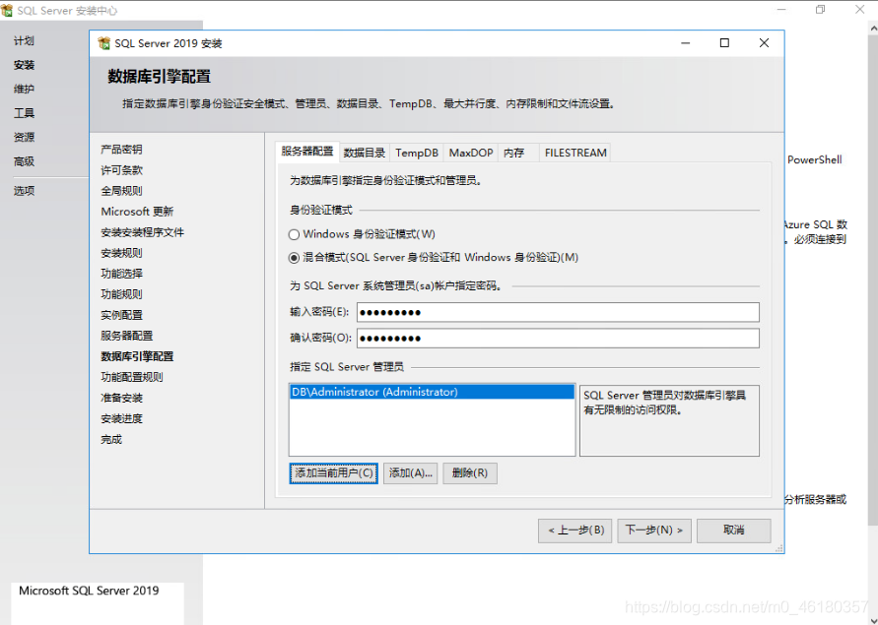The width and height of the screenshot is (878, 625).
Task: Minimize the SQL Server 安装中心 window
Action: point(781,10)
